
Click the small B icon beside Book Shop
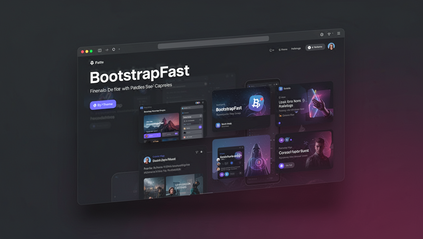218,125
